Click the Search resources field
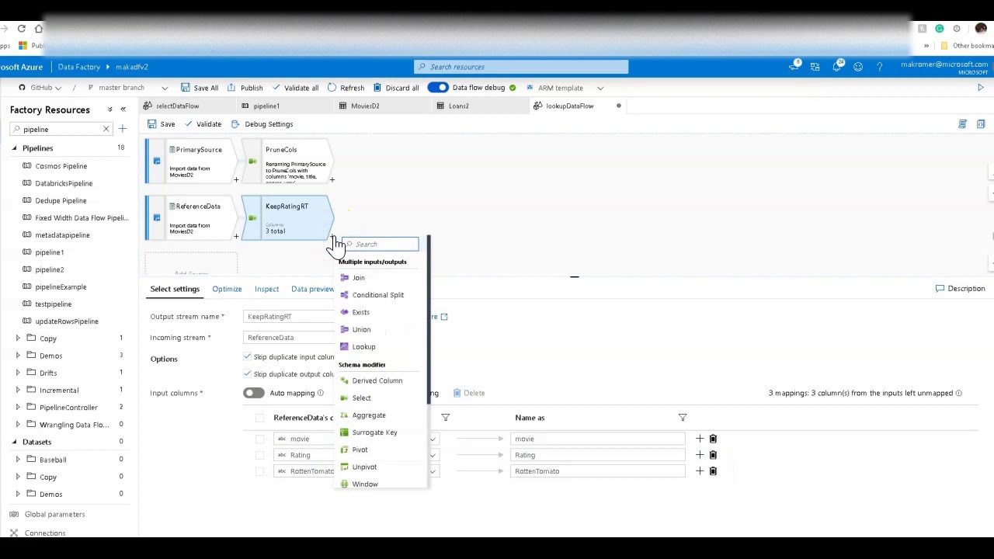994x559 pixels. click(521, 67)
